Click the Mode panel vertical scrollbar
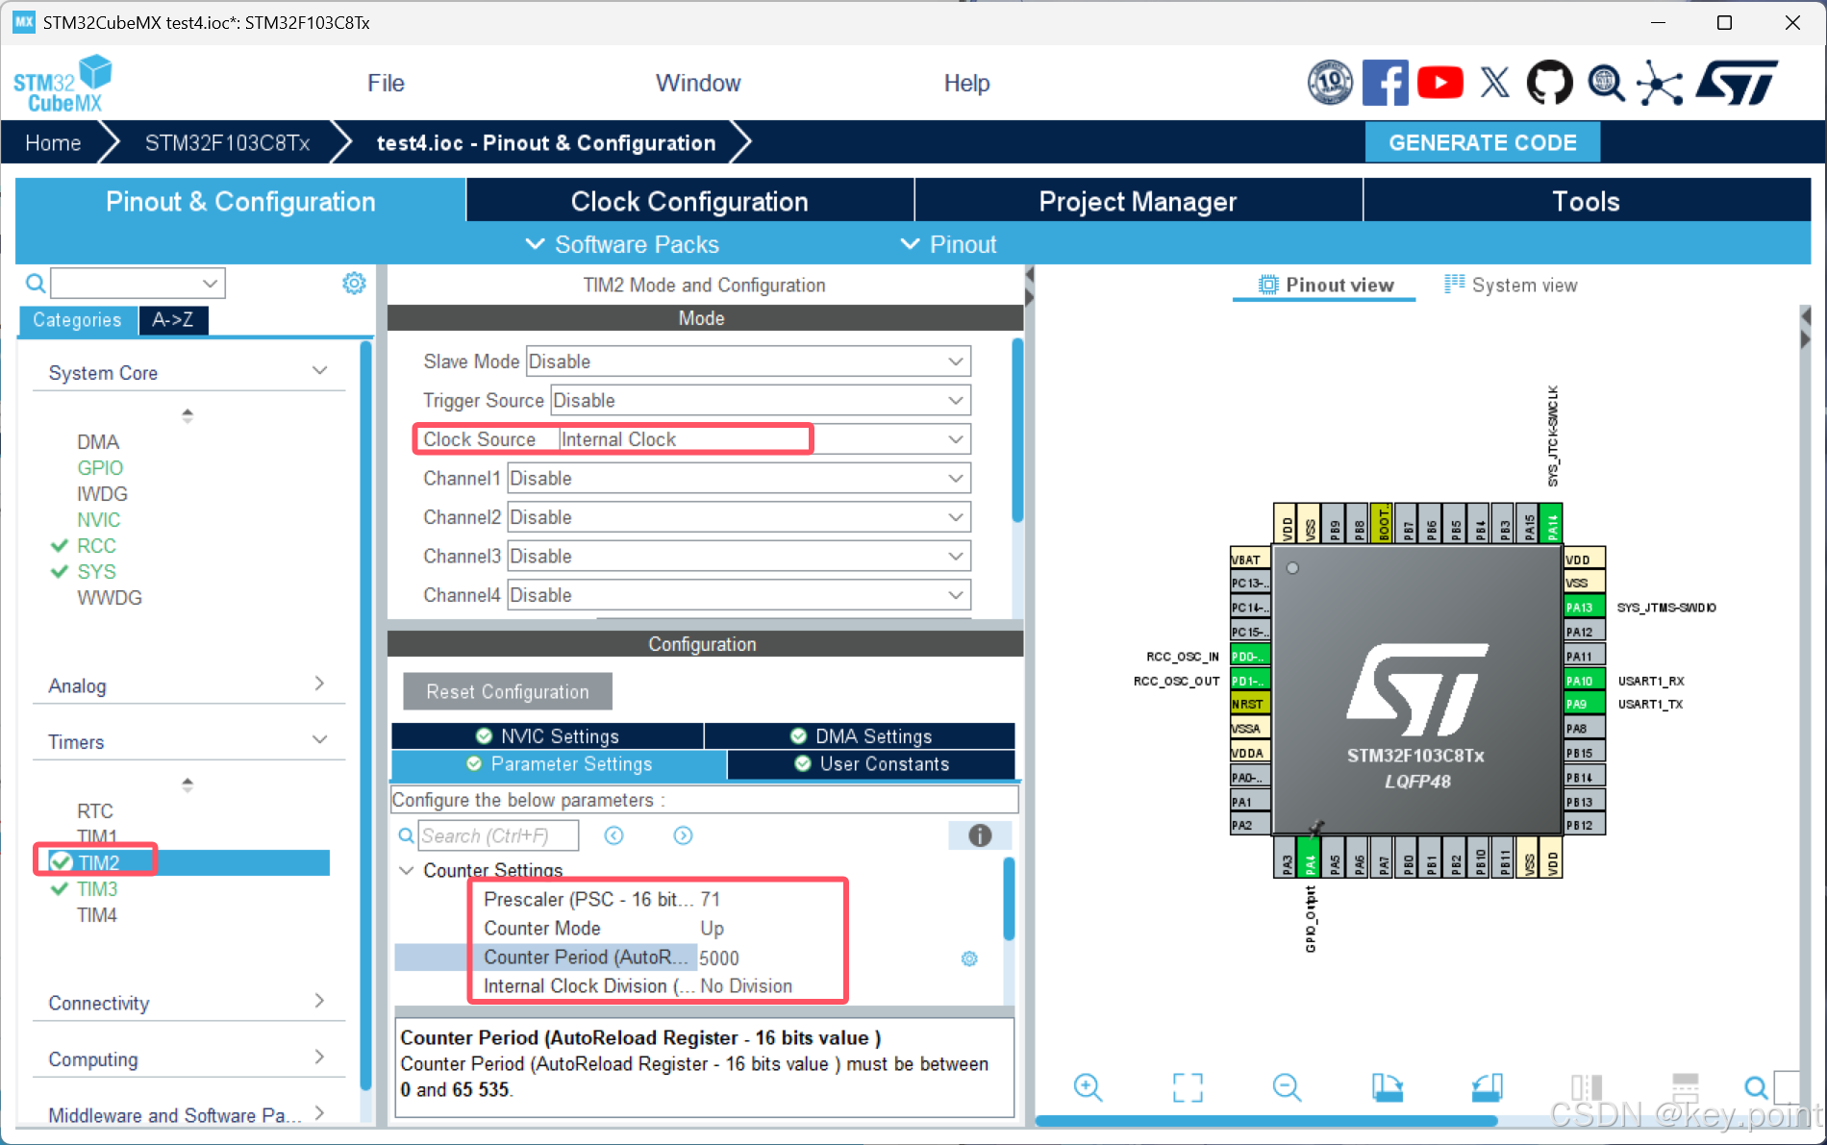 tap(1017, 431)
